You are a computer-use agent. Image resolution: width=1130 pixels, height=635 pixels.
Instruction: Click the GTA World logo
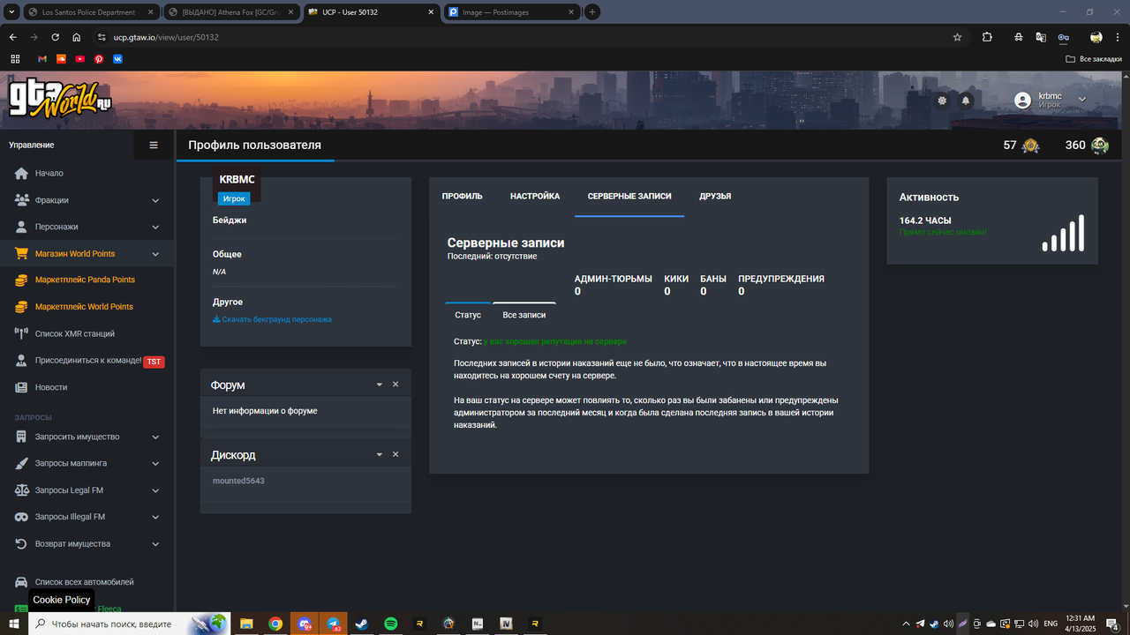pos(60,100)
